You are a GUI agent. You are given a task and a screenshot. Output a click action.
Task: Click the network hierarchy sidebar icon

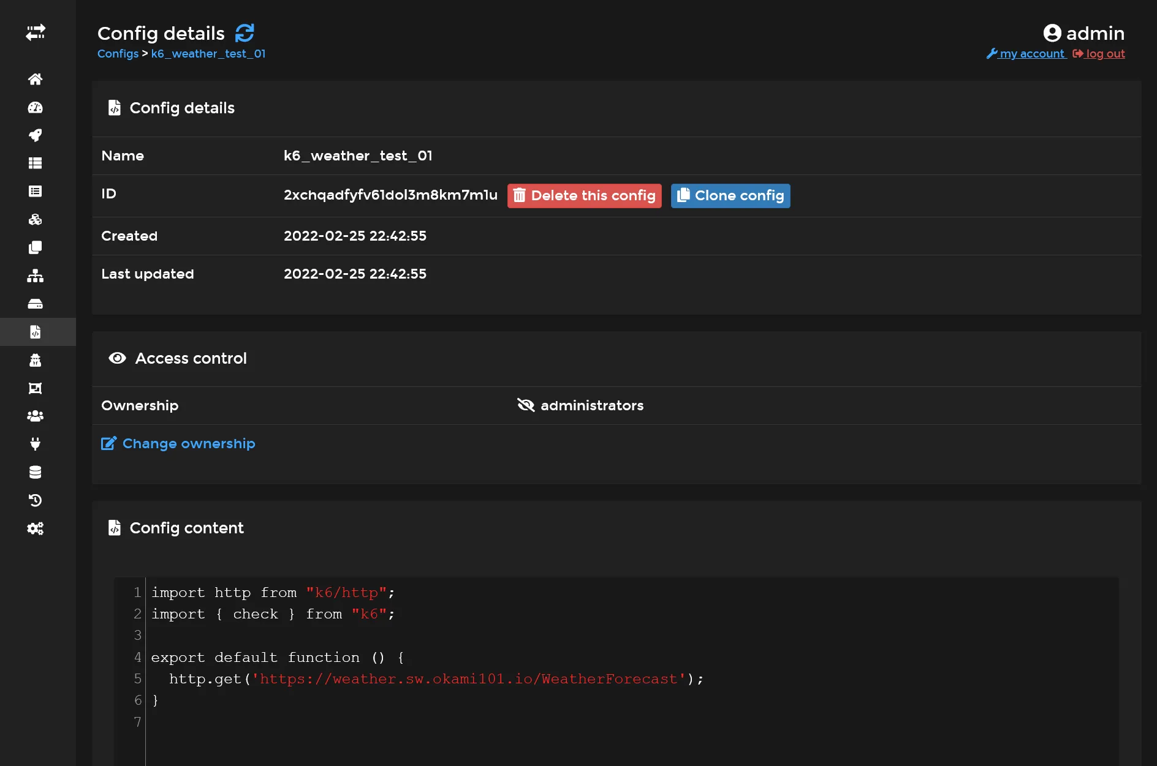35,276
